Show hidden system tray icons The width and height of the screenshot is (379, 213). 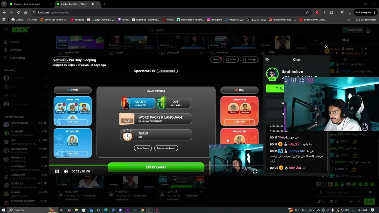pos(319,210)
